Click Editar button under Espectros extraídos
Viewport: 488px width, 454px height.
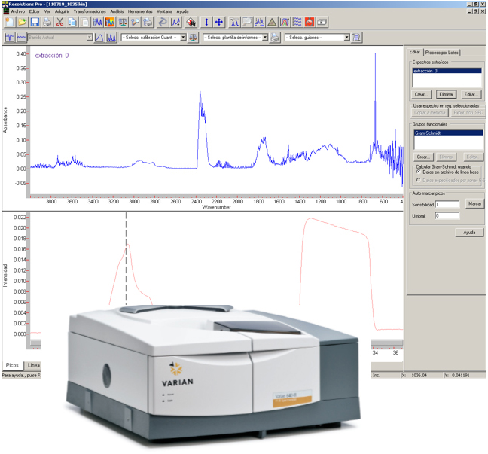pos(471,94)
